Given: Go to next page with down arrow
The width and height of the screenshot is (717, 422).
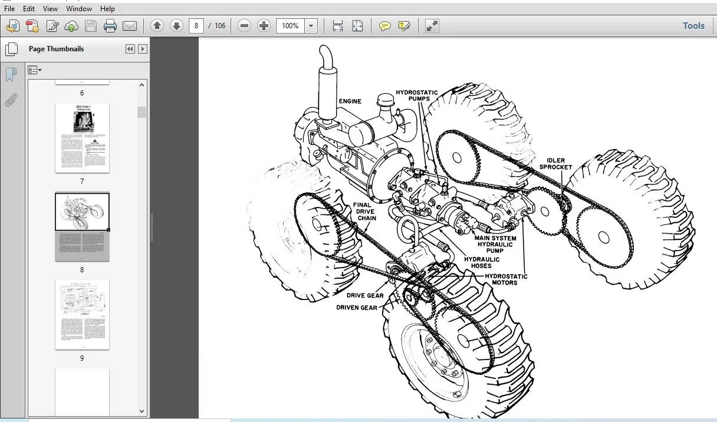Looking at the screenshot, I should click(176, 26).
